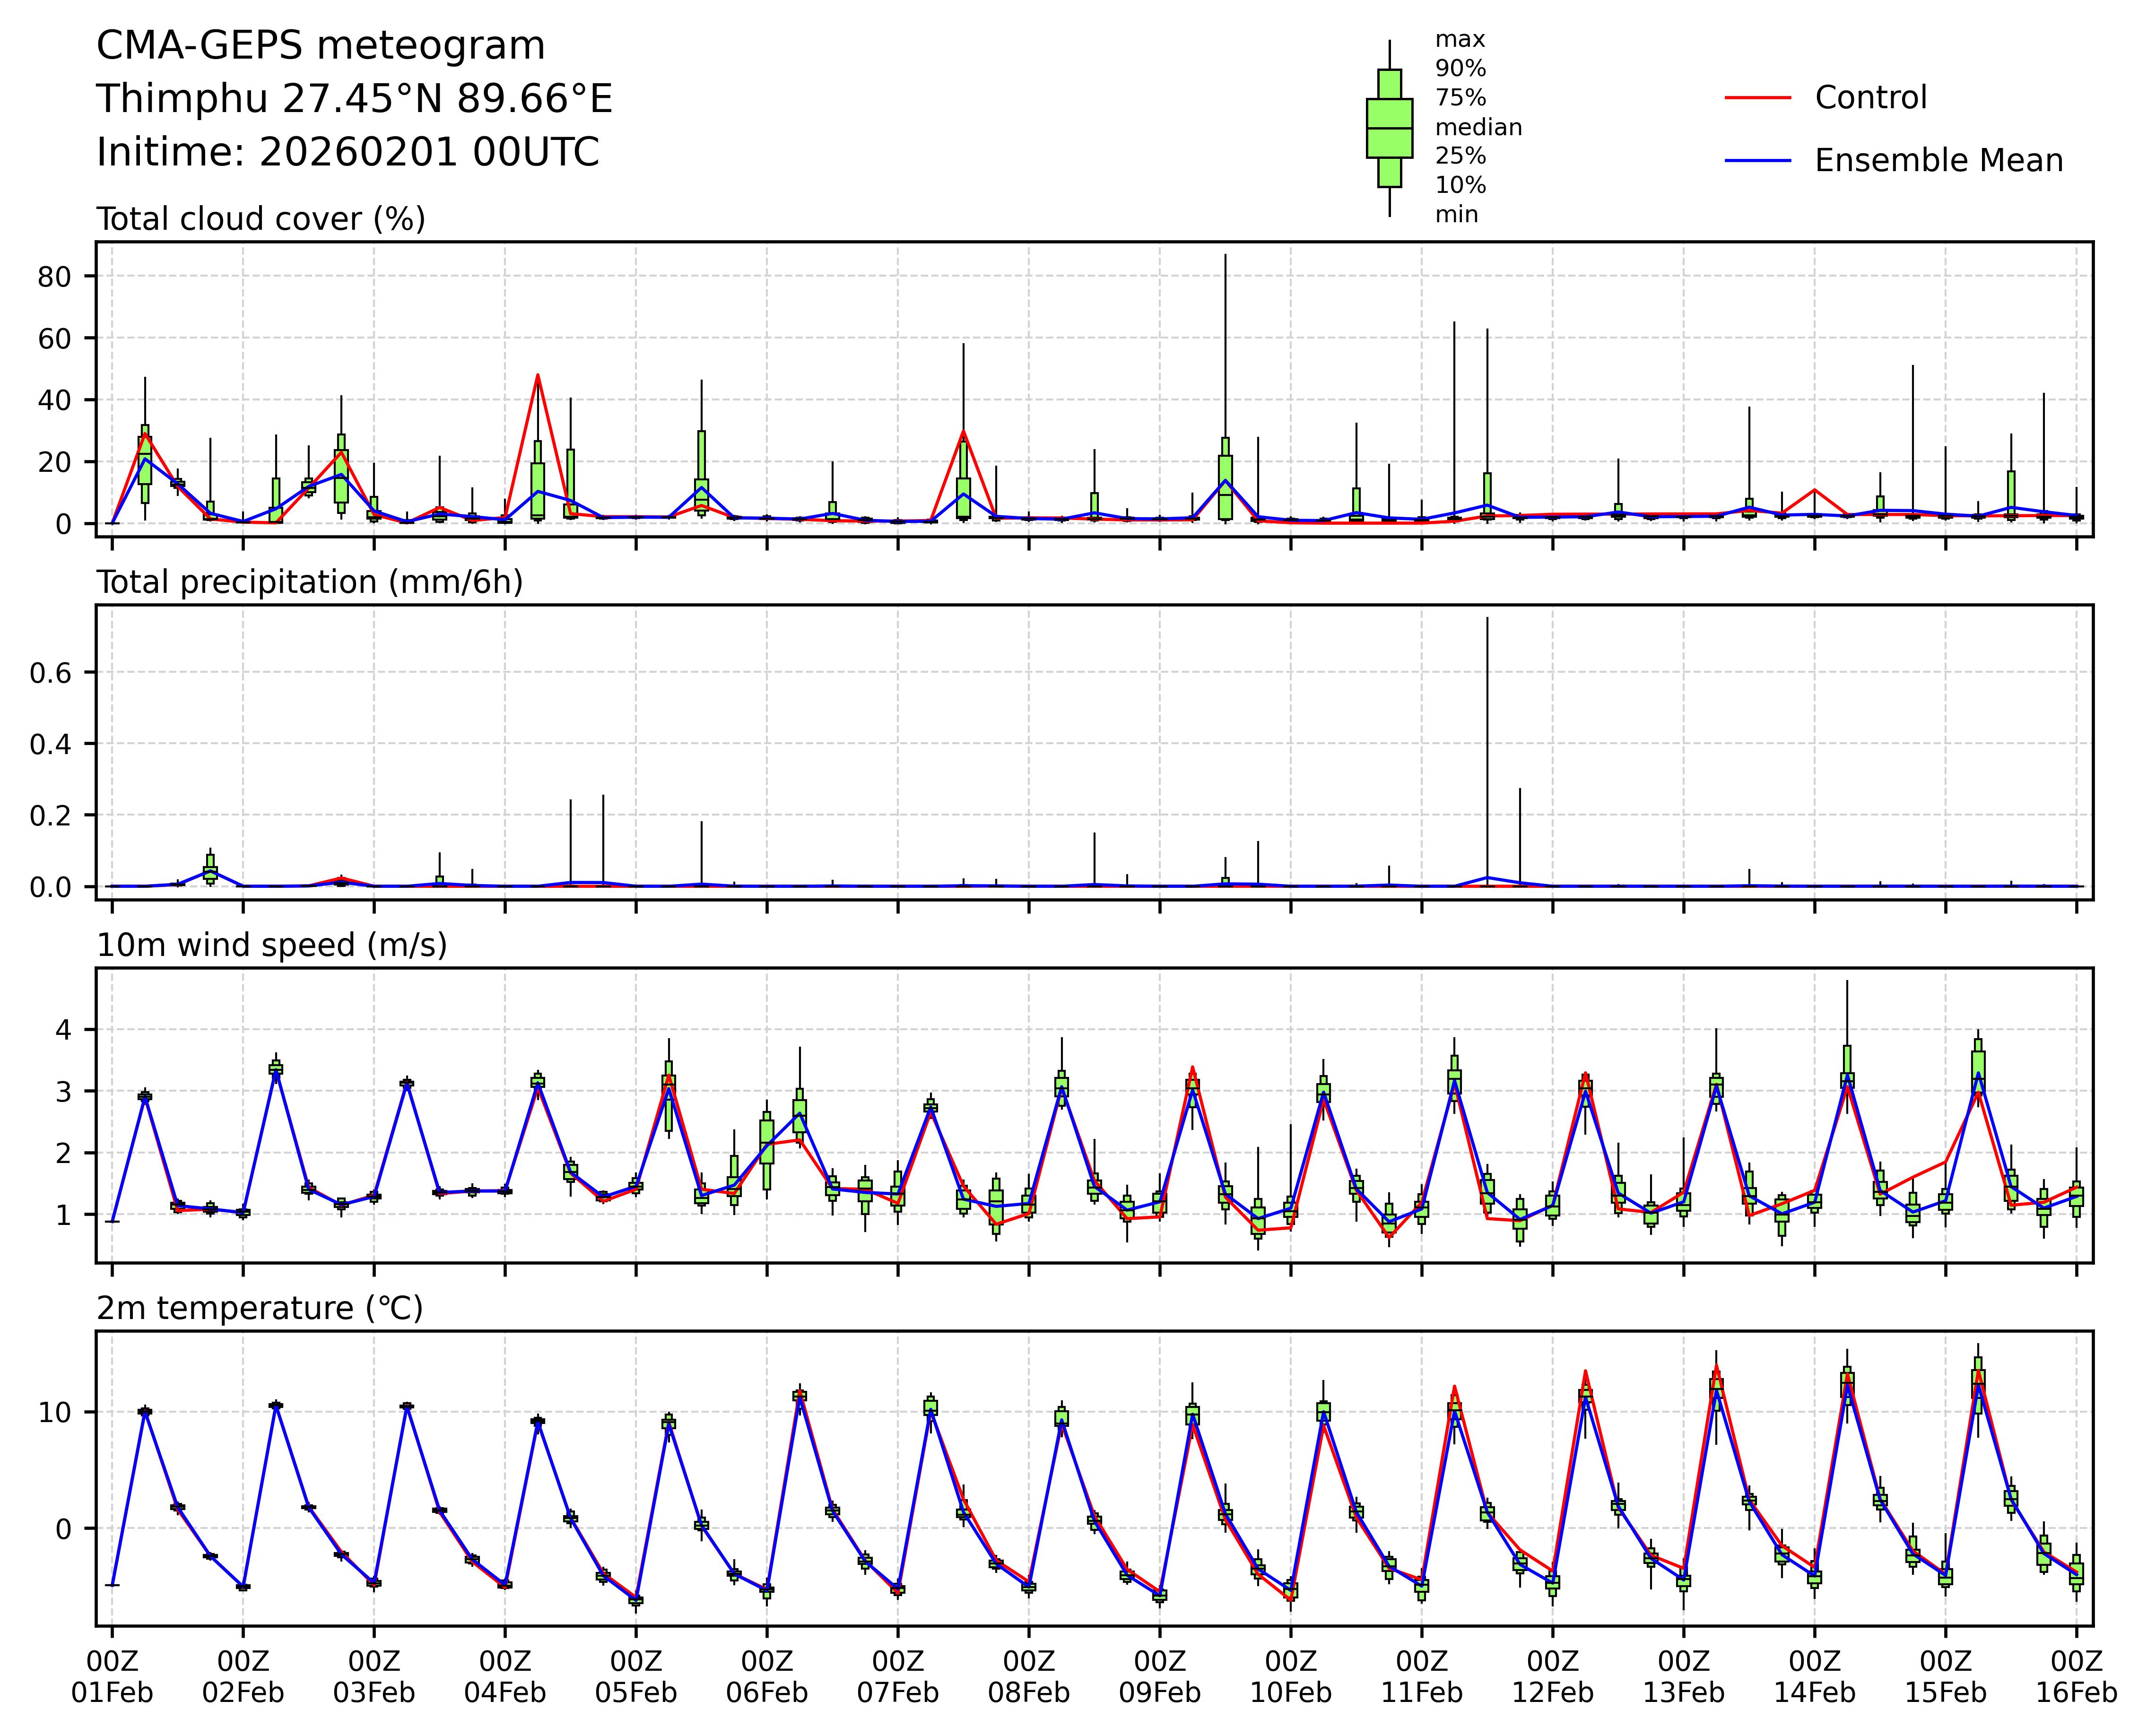This screenshot has height=1736, width=2147.
Task: Click the 'CMA-GEPS meteogram' title text
Action: (x=321, y=46)
